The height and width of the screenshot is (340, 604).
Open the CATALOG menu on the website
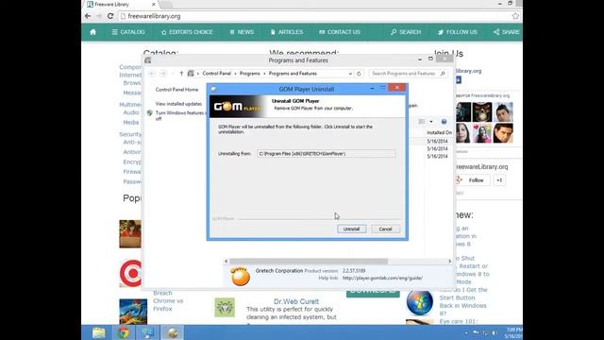click(128, 32)
